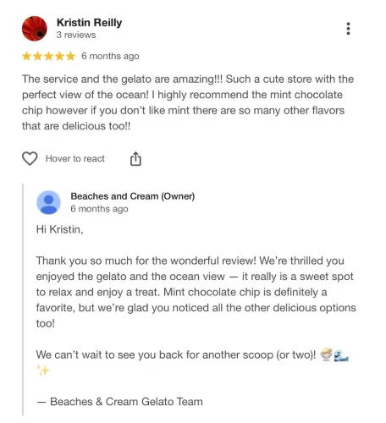The image size is (386, 423).
Task: Click the fifth gold rating star
Action: coord(70,56)
